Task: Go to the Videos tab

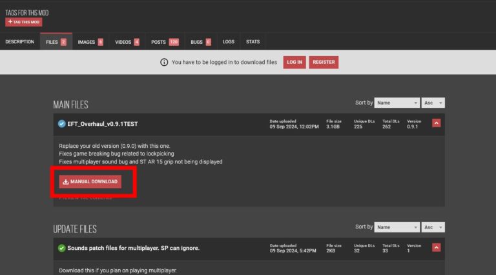Action: point(127,42)
